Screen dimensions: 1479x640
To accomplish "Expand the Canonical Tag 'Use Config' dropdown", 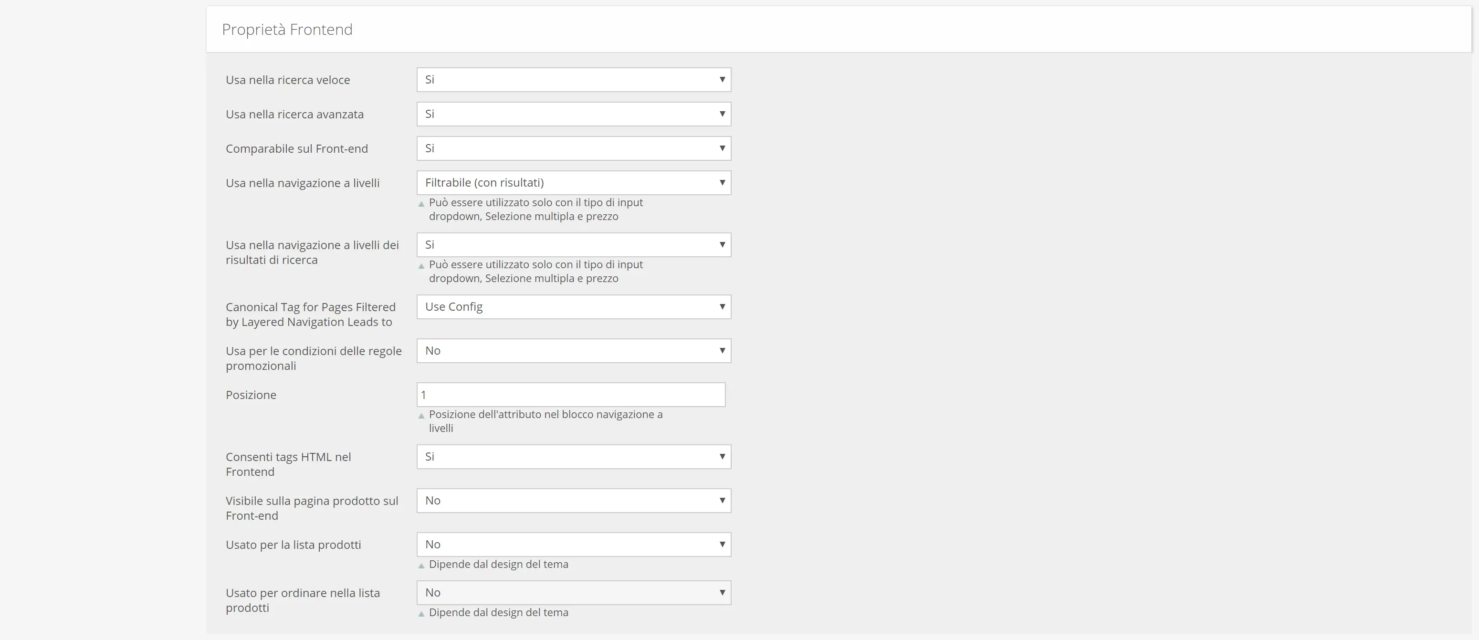I will coord(574,307).
